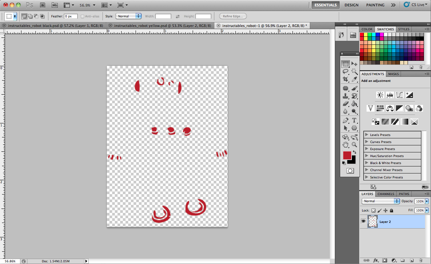Select the Lasso tool

coord(346,72)
